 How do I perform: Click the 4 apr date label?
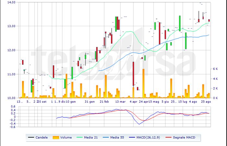(133, 102)
